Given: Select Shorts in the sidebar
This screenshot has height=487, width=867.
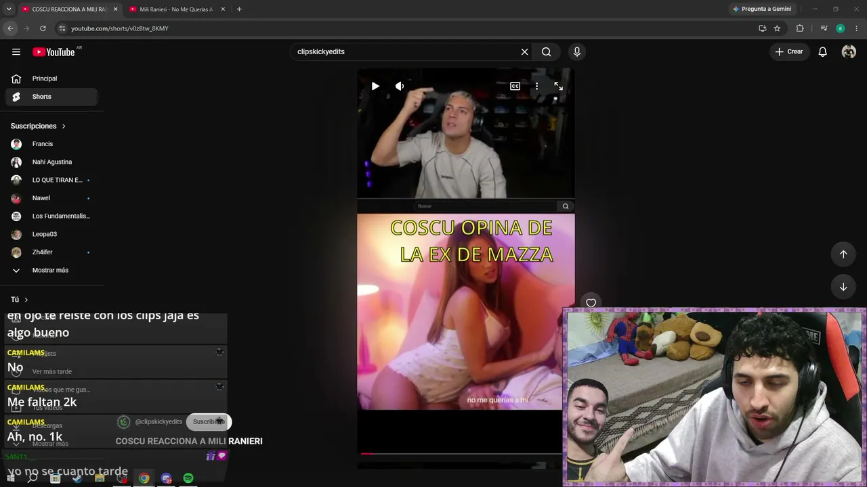Looking at the screenshot, I should (51, 97).
